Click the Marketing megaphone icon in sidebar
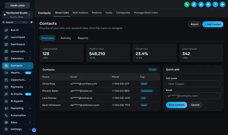228x135 pixels. point(6,108)
